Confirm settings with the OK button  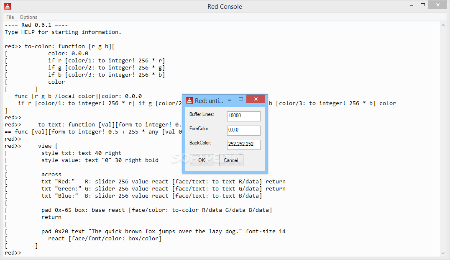(x=202, y=160)
